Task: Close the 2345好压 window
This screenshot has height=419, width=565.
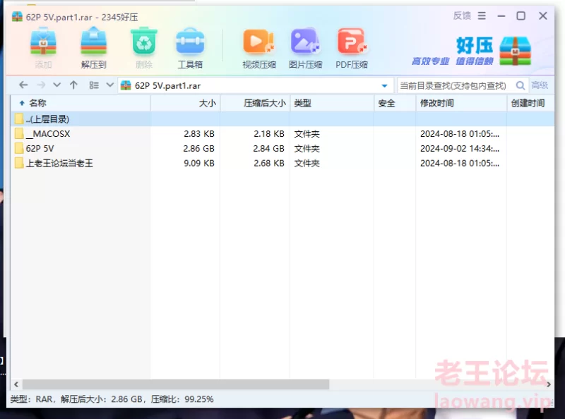Action: [542, 16]
